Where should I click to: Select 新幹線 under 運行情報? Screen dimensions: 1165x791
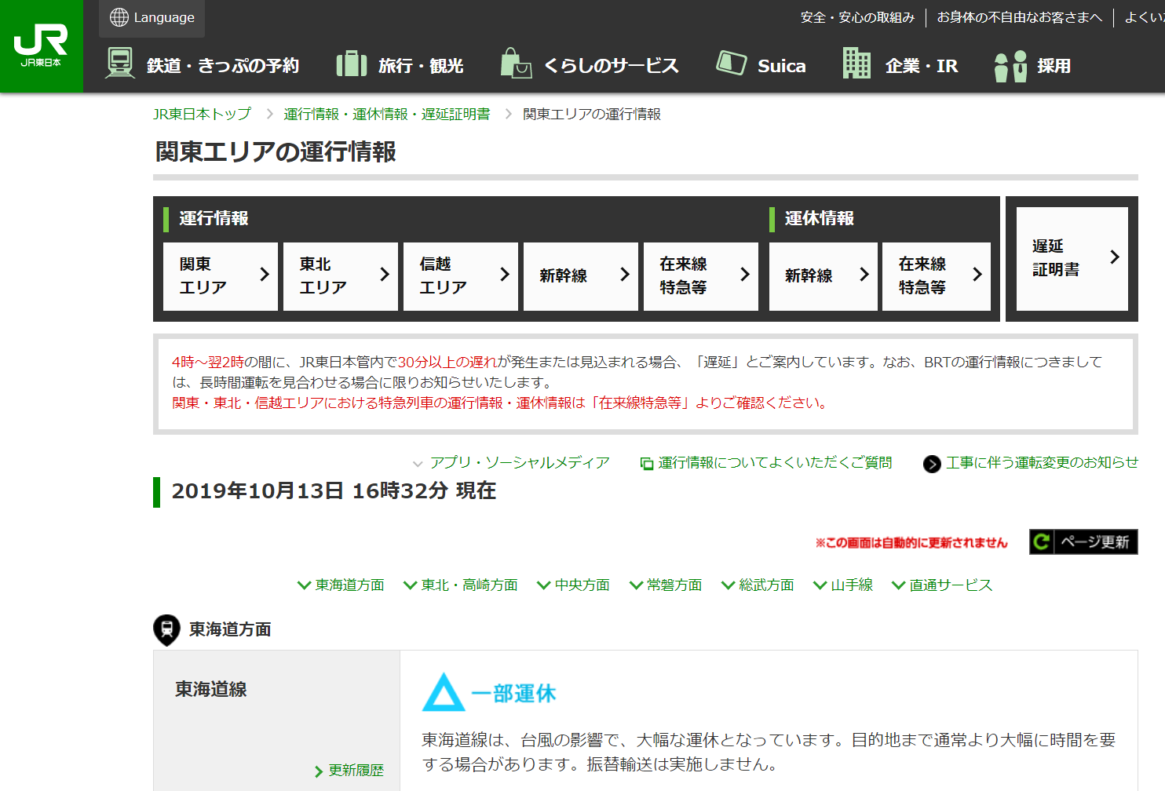[x=581, y=276]
